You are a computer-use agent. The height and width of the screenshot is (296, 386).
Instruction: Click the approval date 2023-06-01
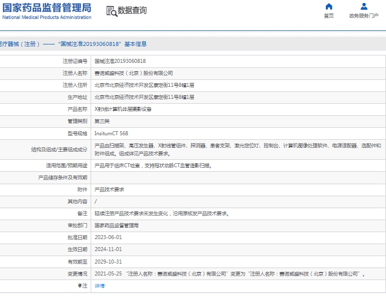pos(108,237)
